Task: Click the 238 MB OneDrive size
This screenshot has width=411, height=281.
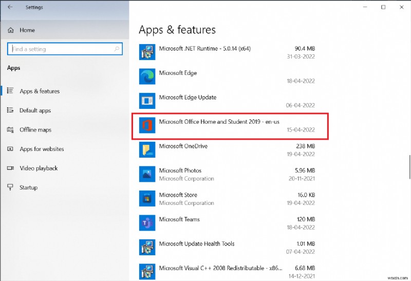Action: pos(305,146)
